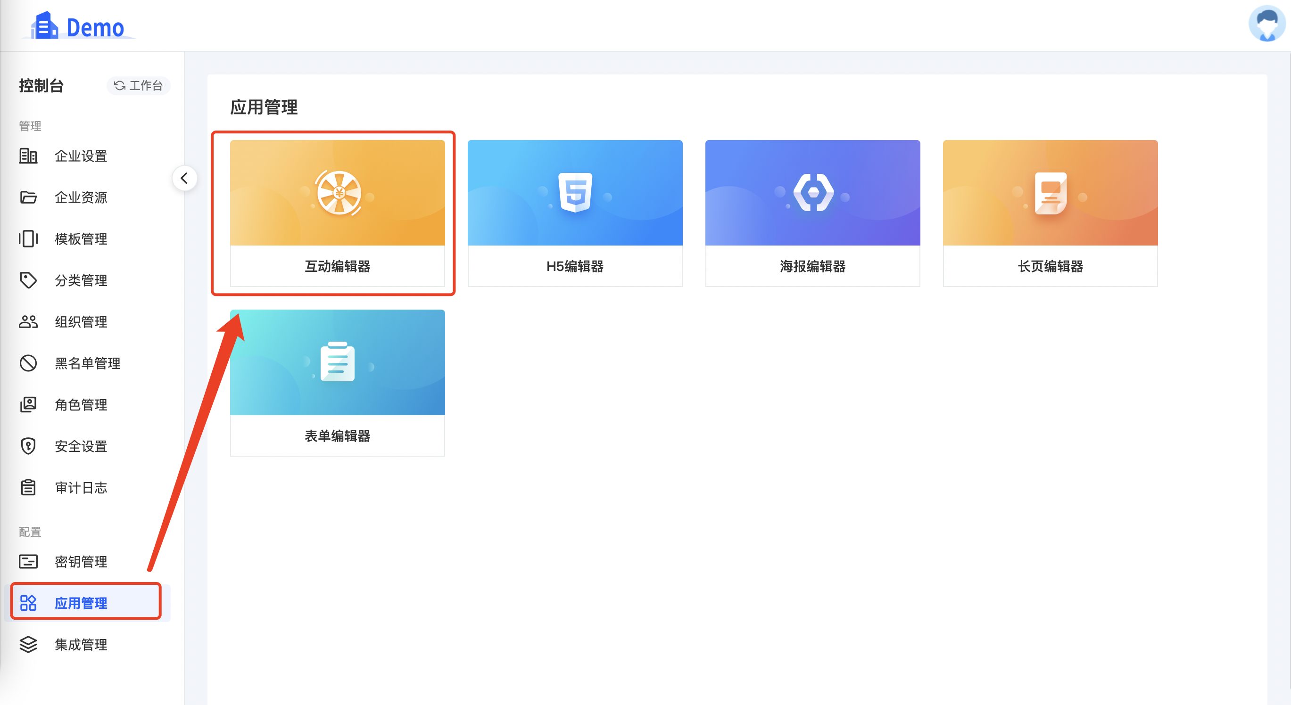1291x705 pixels.
Task: Click the 互动编辑器 prize wheel icon
Action: point(338,193)
